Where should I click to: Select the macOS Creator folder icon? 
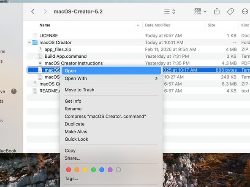point(35,43)
